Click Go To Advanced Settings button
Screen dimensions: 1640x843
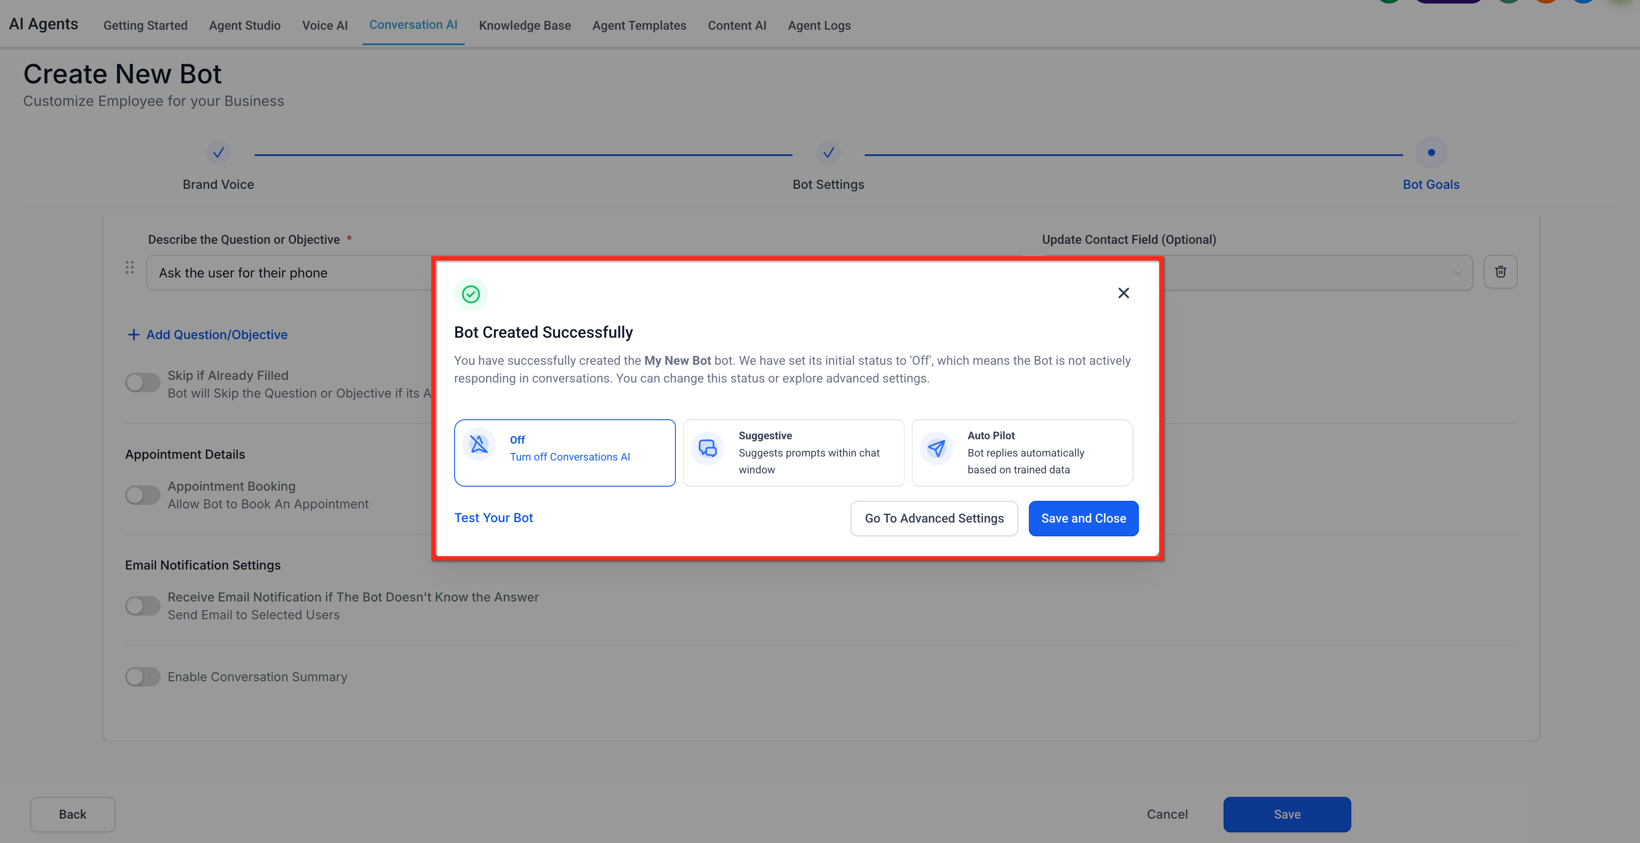[x=934, y=519]
